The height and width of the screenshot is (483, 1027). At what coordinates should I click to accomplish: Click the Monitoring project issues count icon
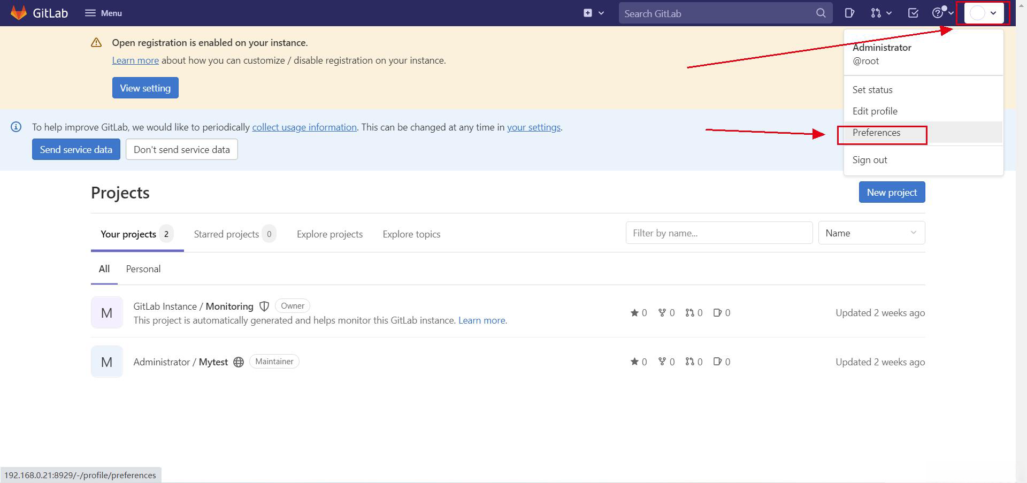718,313
